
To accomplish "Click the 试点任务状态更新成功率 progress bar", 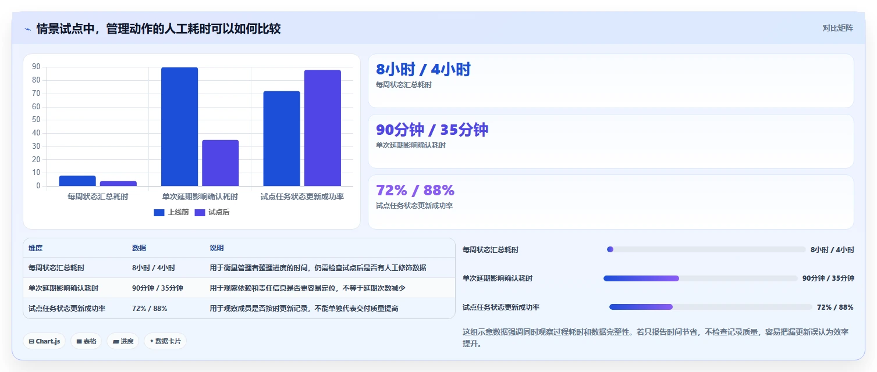I will point(711,307).
